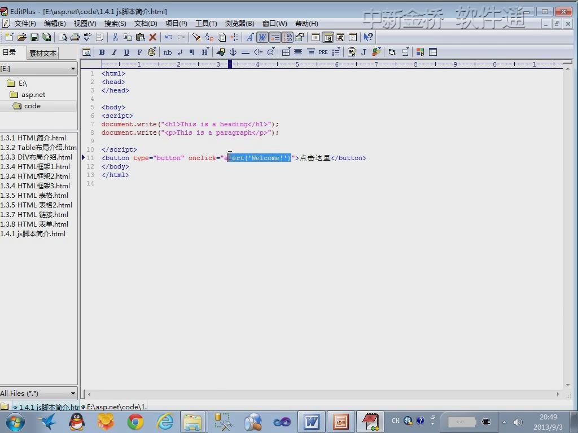This screenshot has height=433, width=578.
Task: Open the 搜索(S) menu
Action: pos(115,24)
